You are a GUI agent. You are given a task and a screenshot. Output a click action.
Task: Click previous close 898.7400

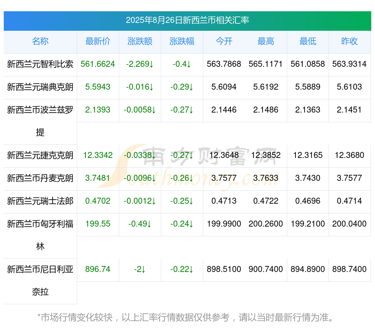coord(349,269)
